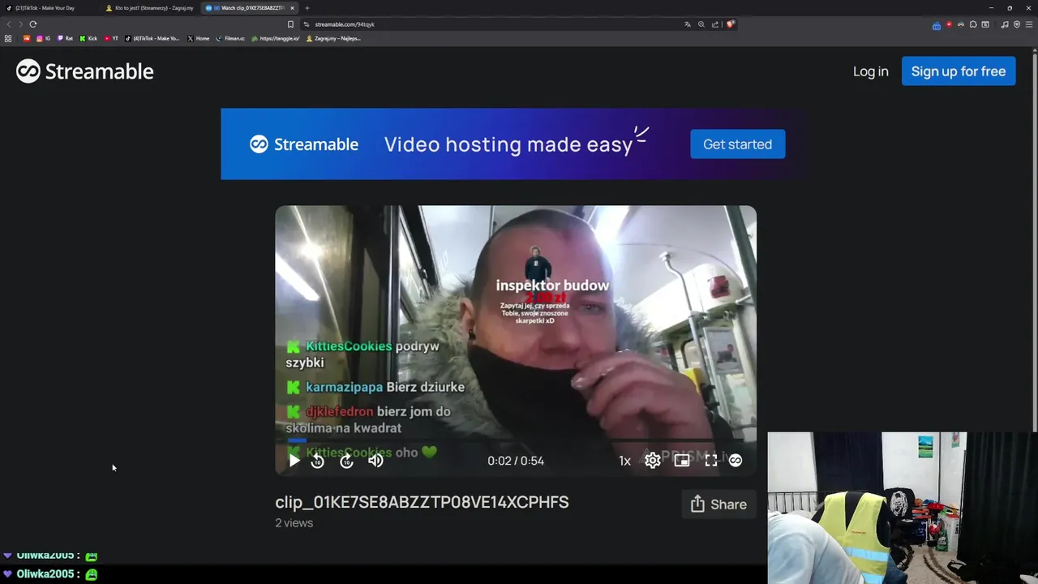This screenshot has width=1038, height=584.
Task: Open the Streamable home logo
Action: click(85, 71)
